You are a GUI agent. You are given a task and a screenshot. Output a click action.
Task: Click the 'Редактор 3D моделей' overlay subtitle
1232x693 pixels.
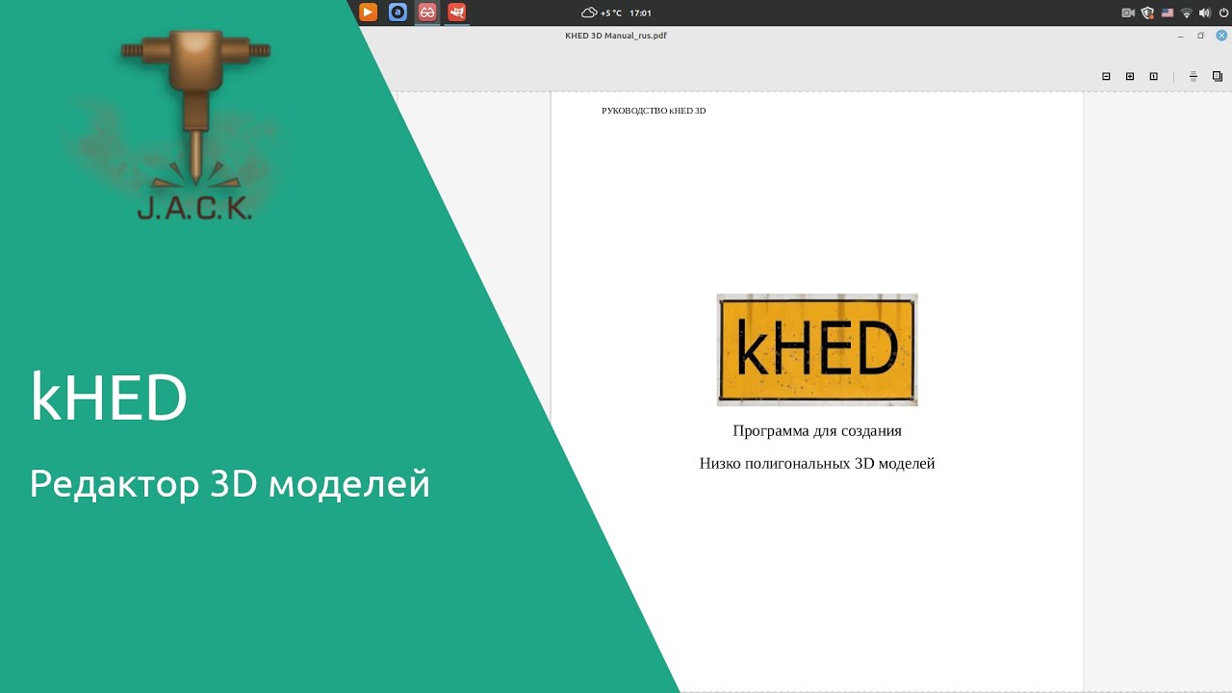230,483
